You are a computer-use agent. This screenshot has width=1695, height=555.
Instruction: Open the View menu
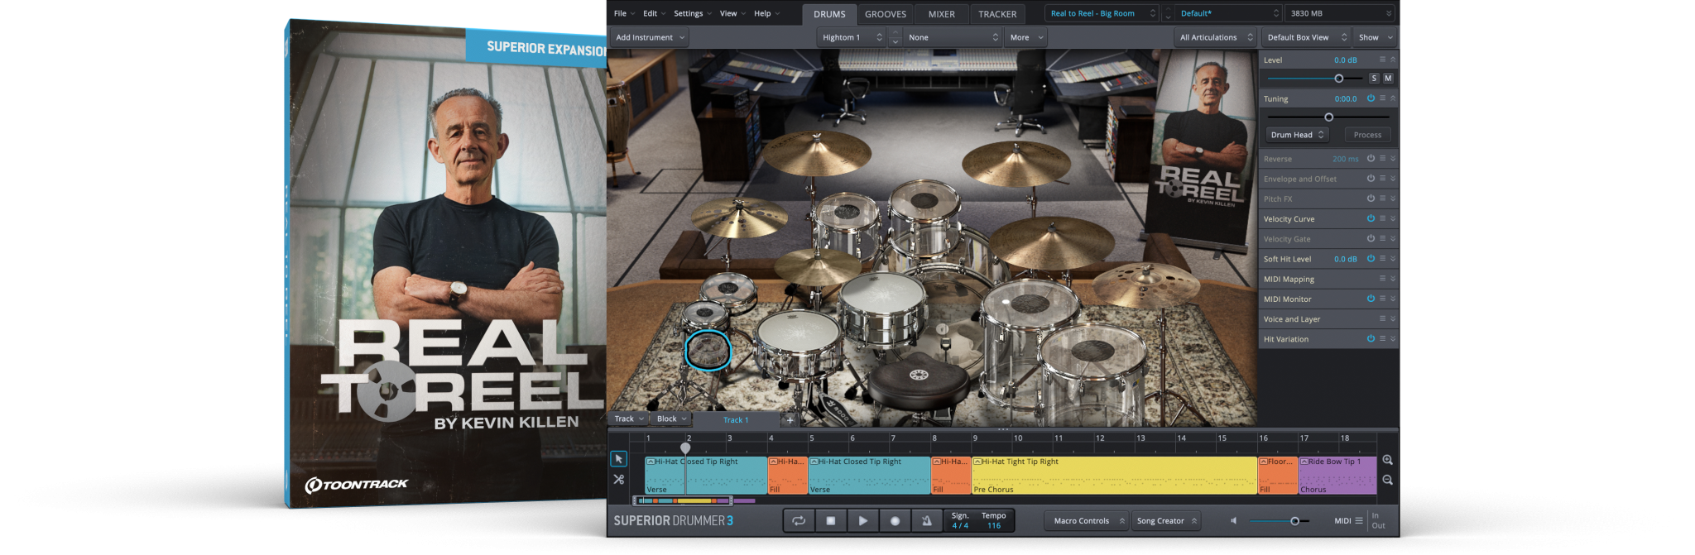coord(732,13)
